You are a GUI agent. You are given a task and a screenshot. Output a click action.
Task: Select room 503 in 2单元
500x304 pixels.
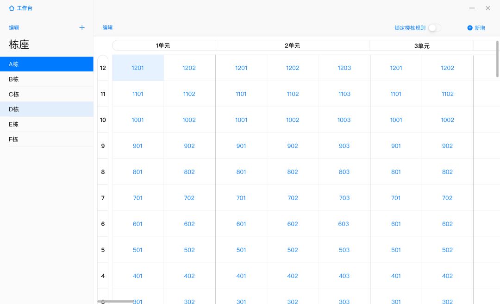tap(344, 250)
